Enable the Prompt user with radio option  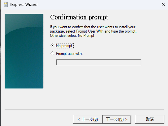[52, 53]
